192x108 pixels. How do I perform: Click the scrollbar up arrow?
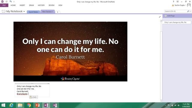click(x=161, y=21)
